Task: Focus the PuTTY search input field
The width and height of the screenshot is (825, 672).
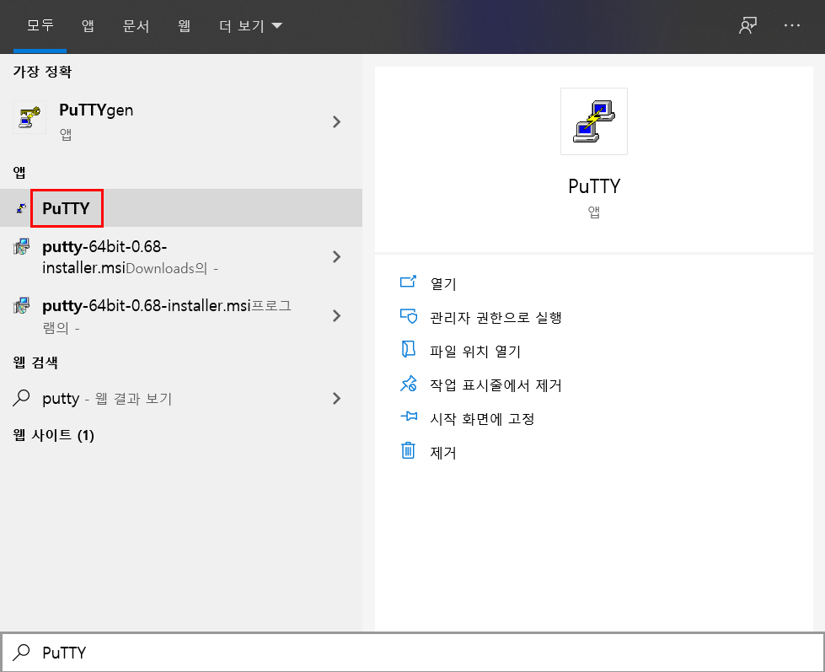Action: tap(413, 653)
